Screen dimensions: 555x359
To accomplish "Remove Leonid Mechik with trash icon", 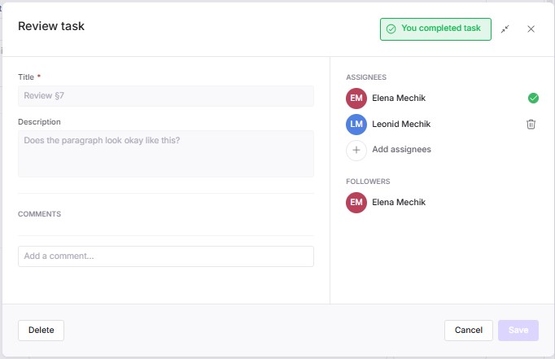I will click(531, 124).
